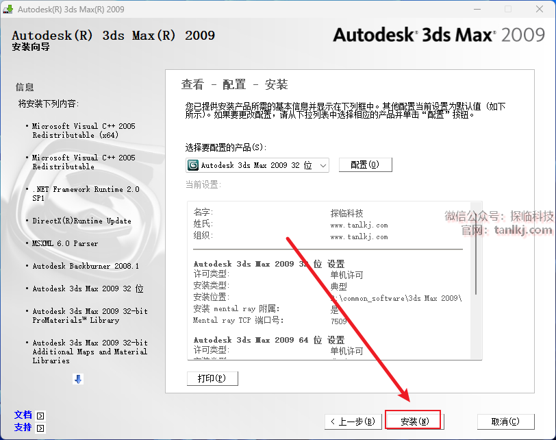The image size is (556, 440).
Task: Click the Install (安装(N)) button
Action: [x=414, y=421]
